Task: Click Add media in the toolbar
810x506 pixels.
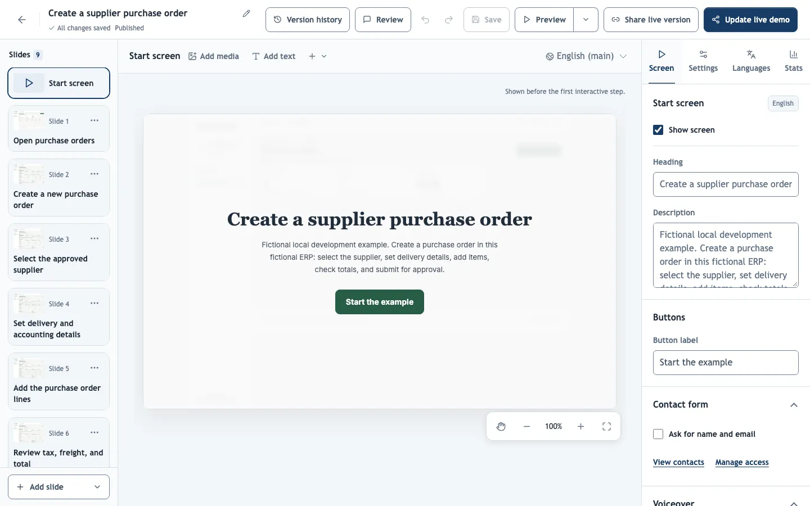Action: tap(214, 56)
